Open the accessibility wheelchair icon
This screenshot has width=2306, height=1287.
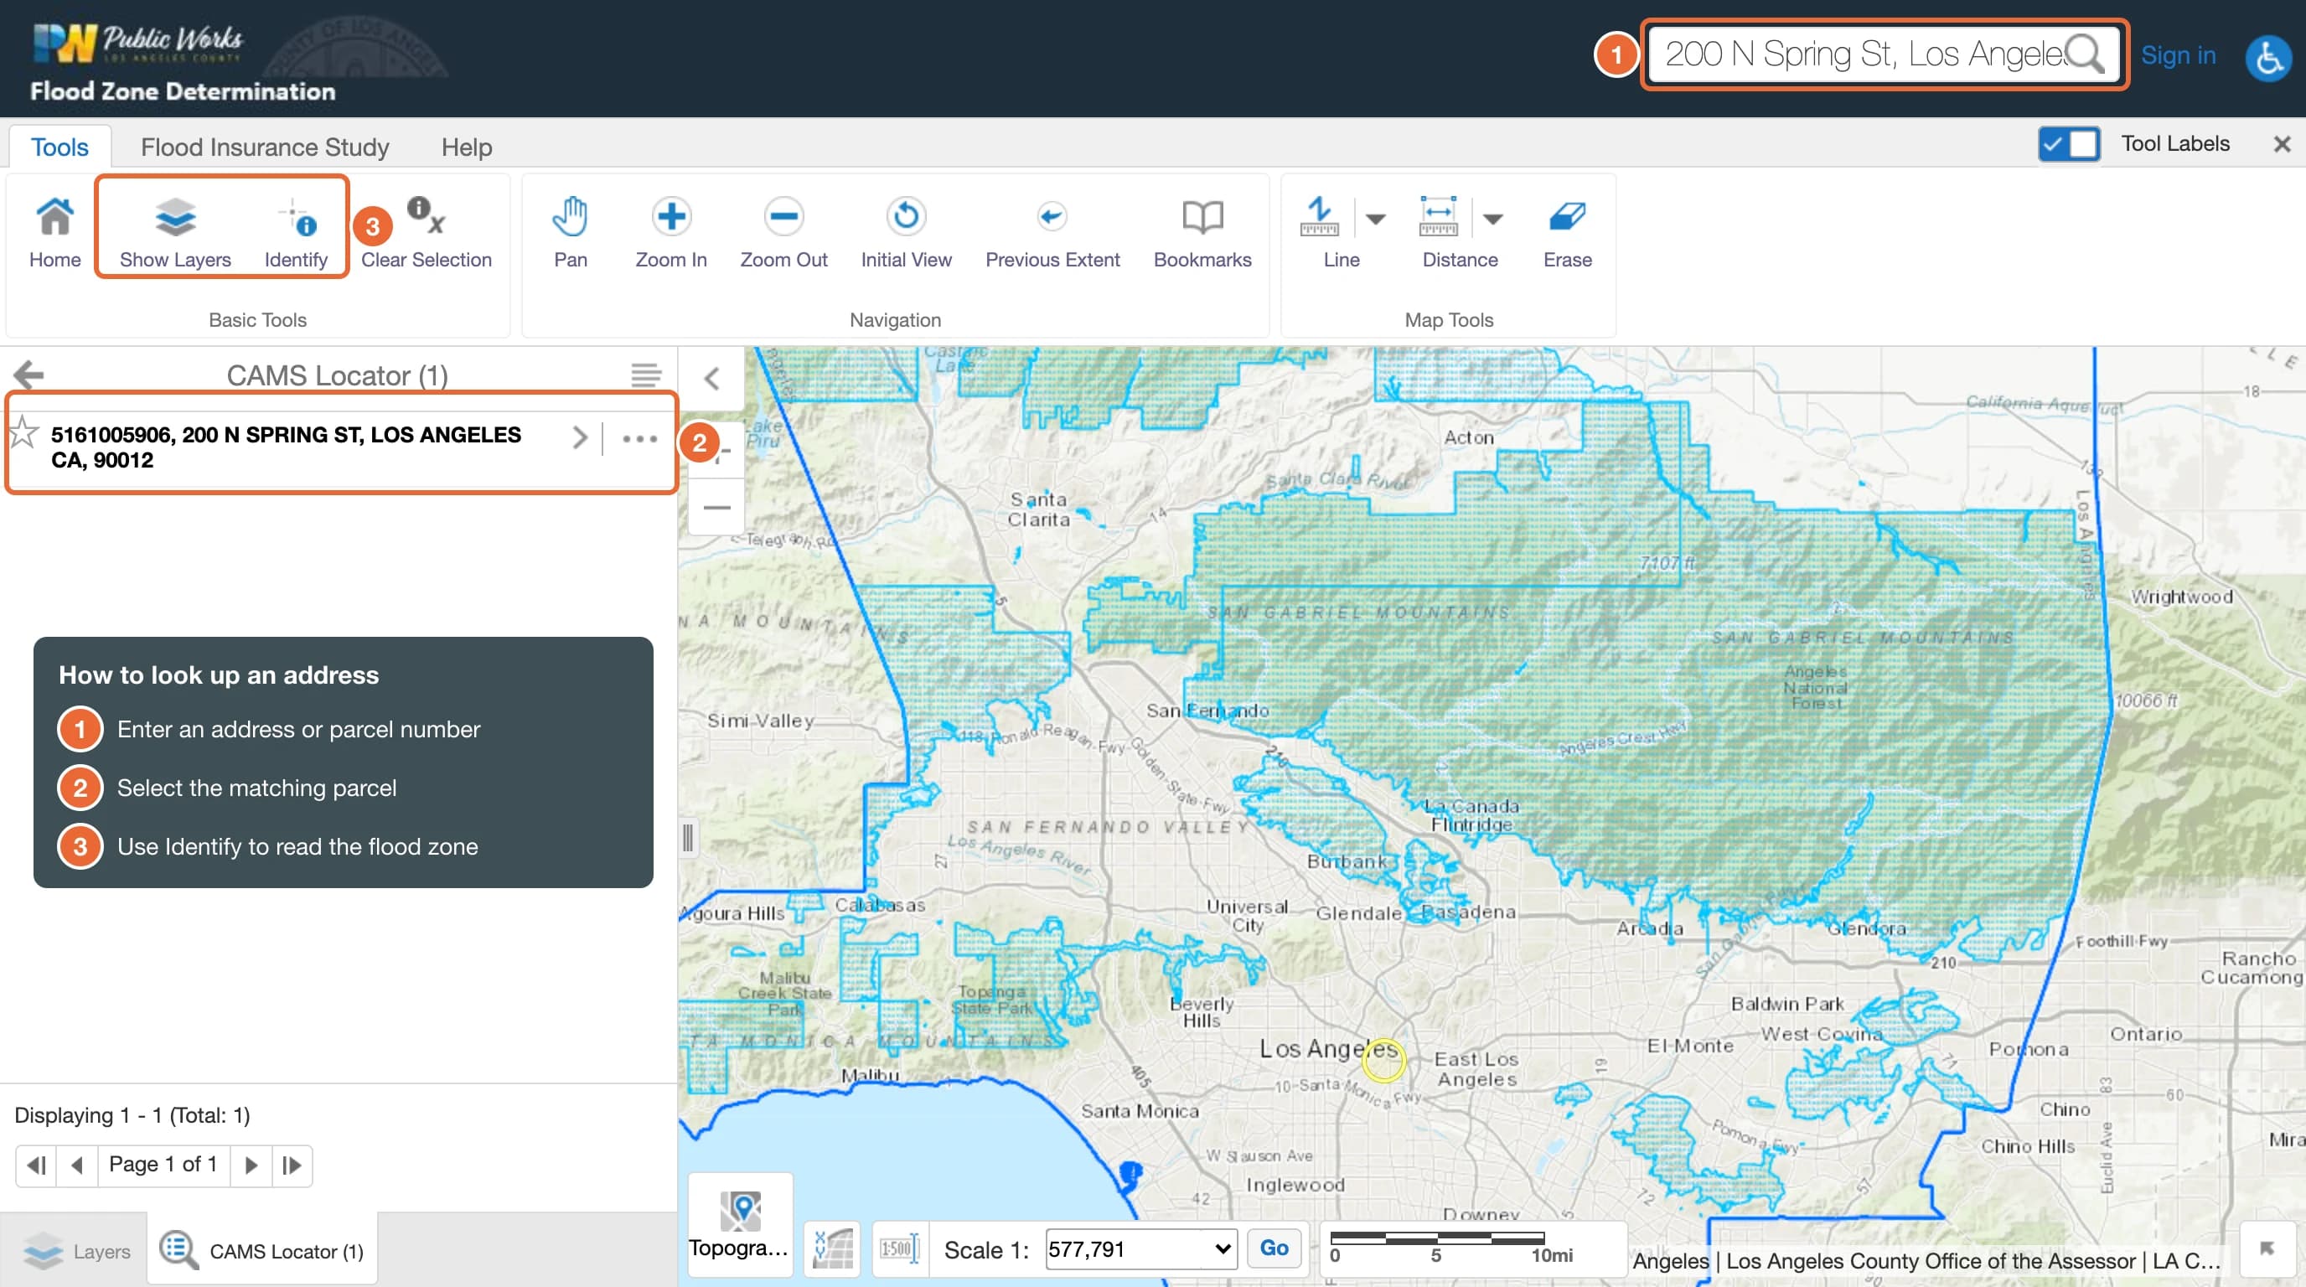point(2267,57)
